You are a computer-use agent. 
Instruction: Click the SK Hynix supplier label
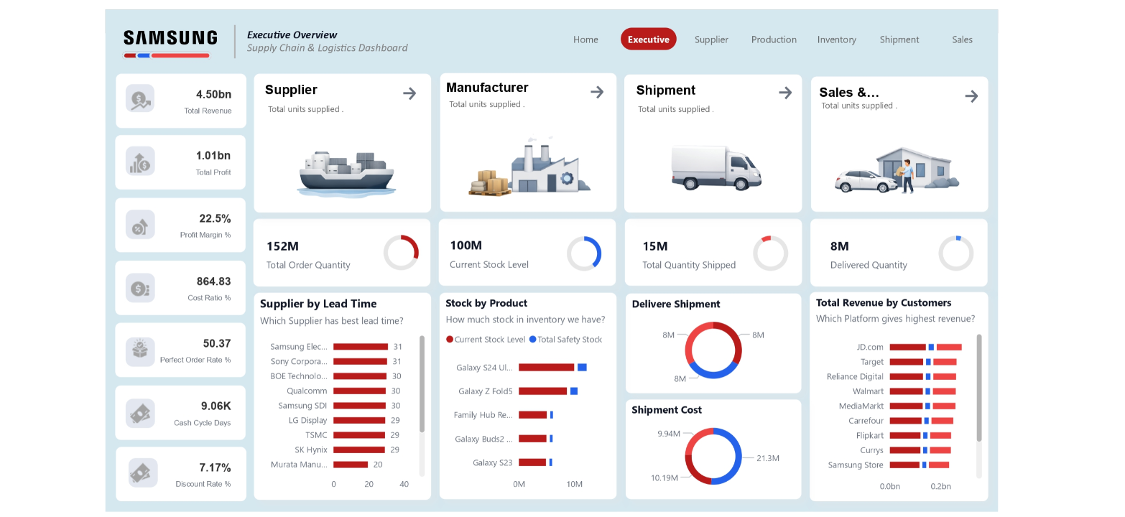[311, 450]
